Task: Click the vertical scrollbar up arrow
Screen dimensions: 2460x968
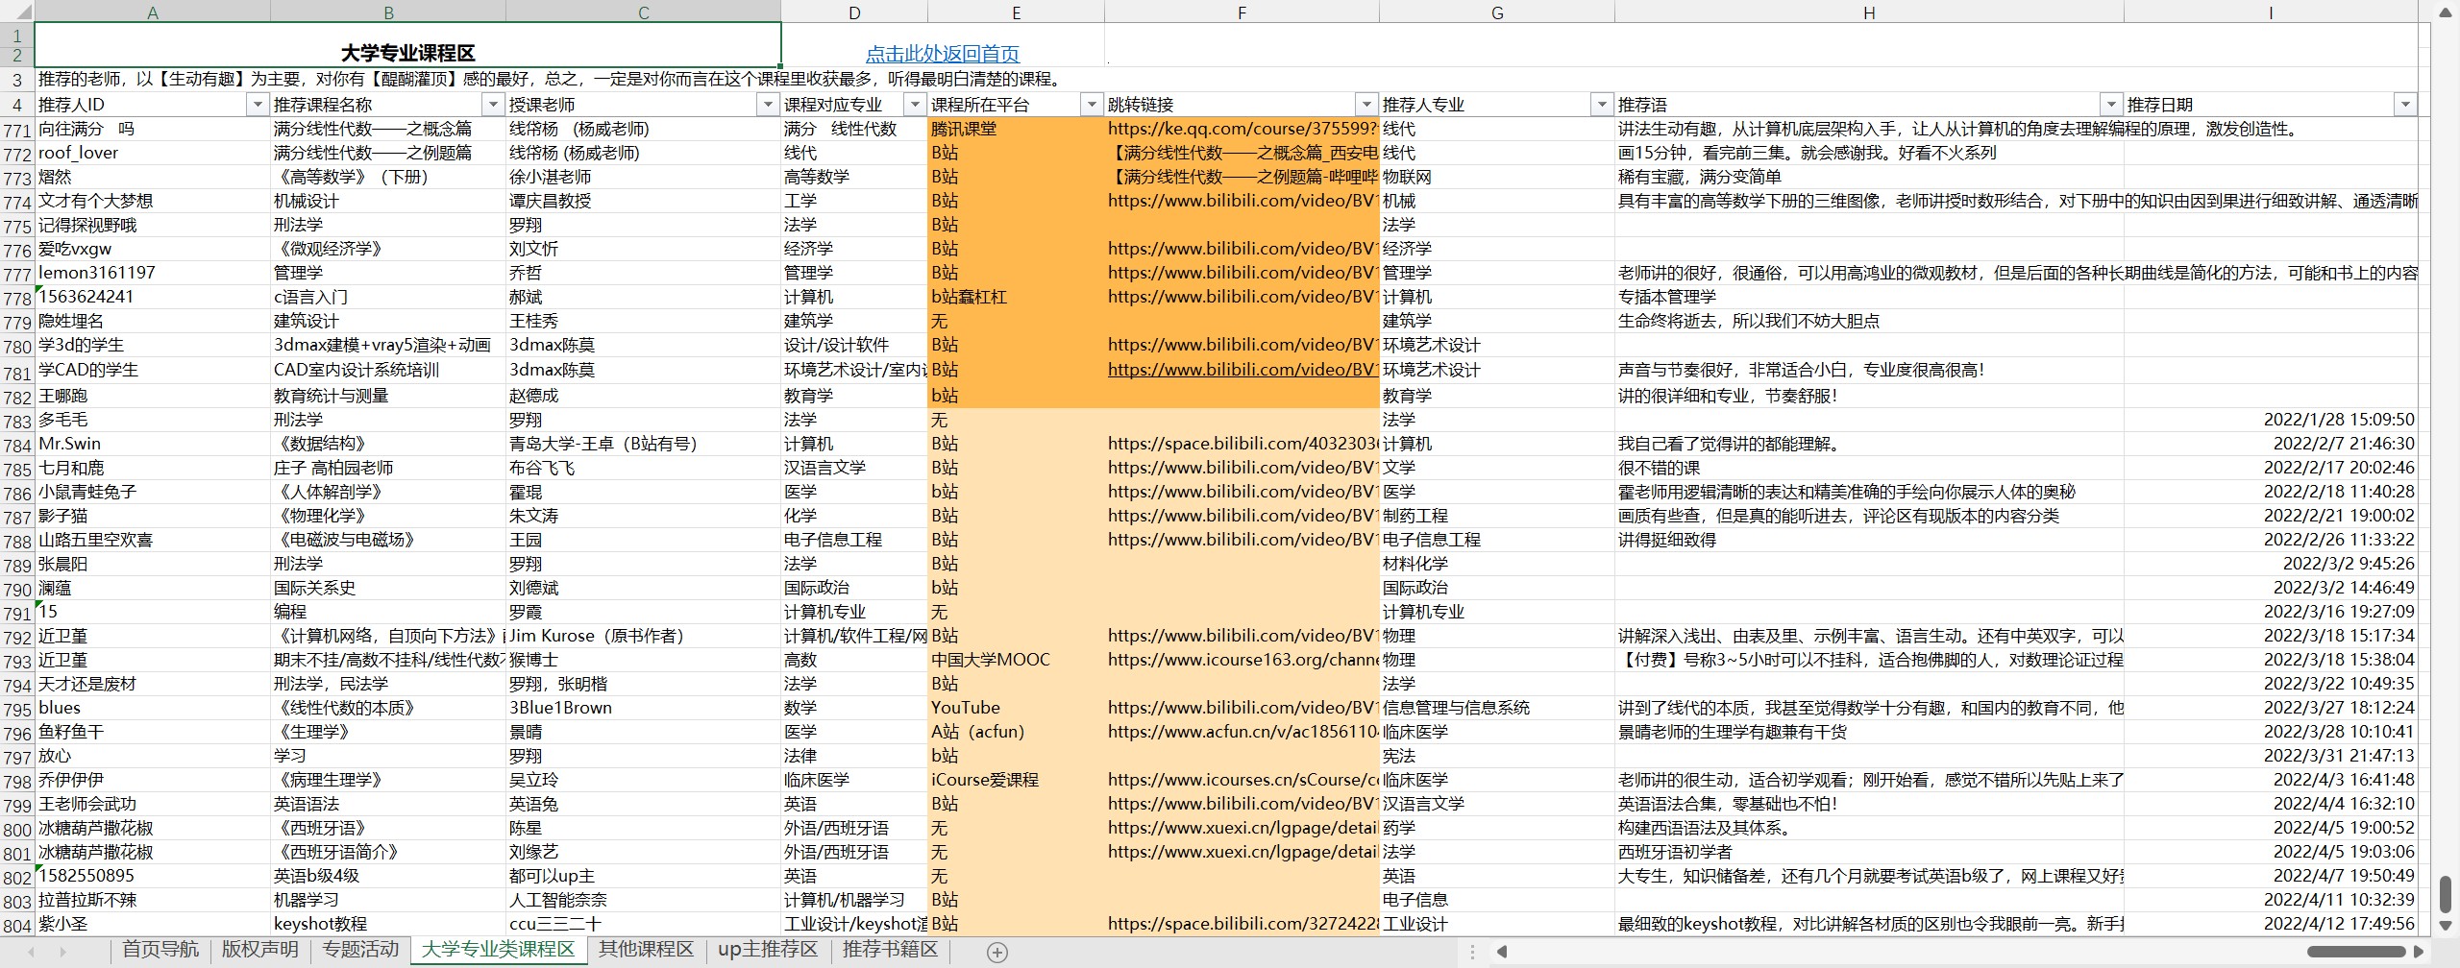Action: [2445, 12]
